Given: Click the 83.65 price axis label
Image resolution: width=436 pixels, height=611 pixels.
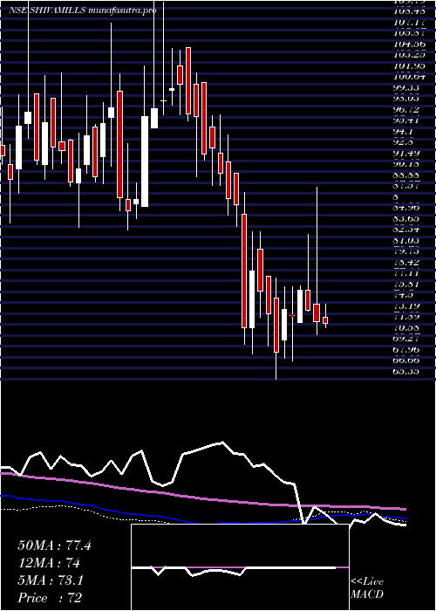Looking at the screenshot, I should 406,218.
